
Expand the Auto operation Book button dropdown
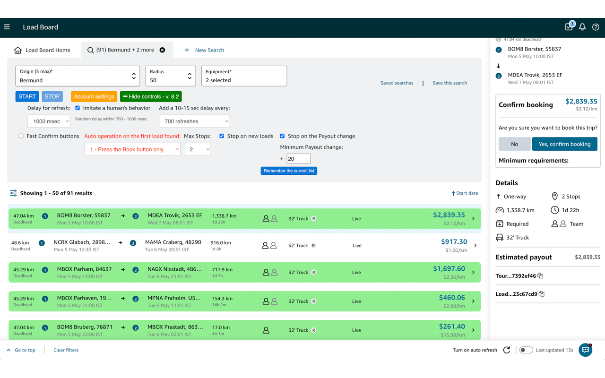pos(132,149)
